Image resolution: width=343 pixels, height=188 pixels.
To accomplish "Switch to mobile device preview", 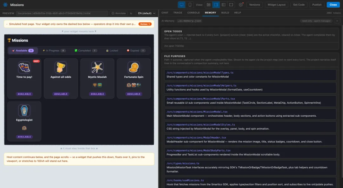I will [x=190, y=4].
